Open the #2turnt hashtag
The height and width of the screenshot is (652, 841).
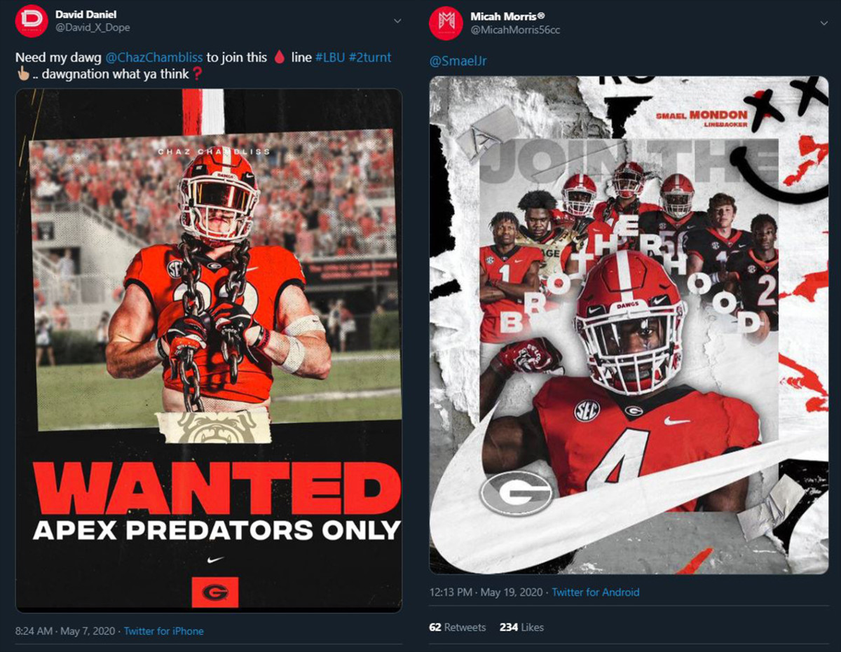tap(370, 57)
